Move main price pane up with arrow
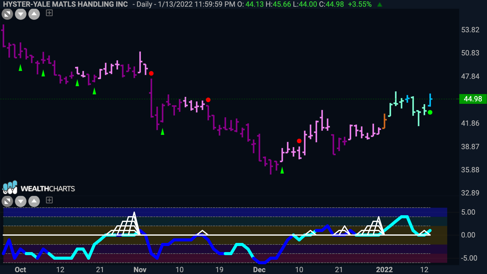This screenshot has height=274, width=487. pyautogui.click(x=34, y=14)
